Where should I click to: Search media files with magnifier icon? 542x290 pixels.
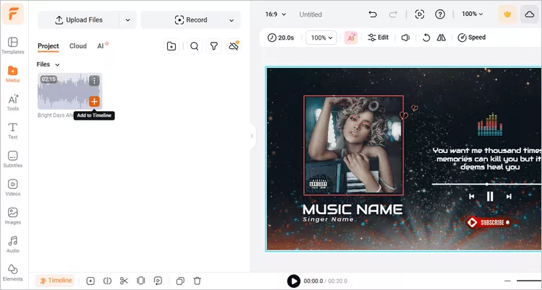pos(195,46)
